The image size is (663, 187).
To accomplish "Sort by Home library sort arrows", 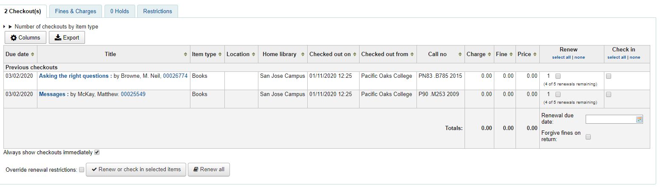I will [x=303, y=54].
